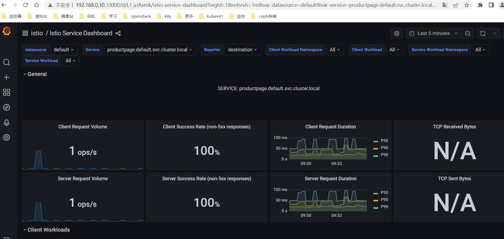Toggle P90 series in Server Request Duration legend
This screenshot has height=239, width=504.
pos(384,200)
